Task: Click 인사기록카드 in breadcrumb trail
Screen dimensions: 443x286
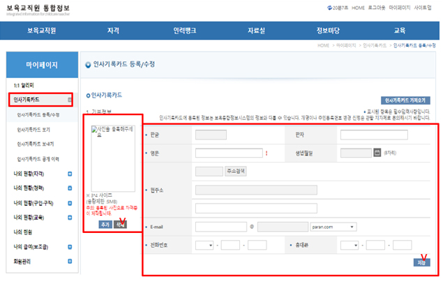Action: [375, 45]
